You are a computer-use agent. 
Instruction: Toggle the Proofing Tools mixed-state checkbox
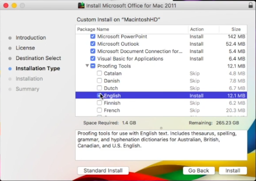[x=93, y=66]
